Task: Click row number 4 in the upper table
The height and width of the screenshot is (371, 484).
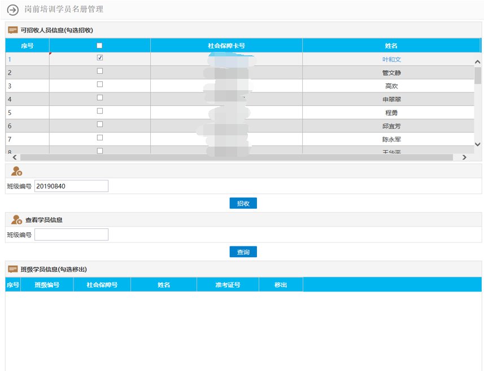Action: pyautogui.click(x=10, y=99)
